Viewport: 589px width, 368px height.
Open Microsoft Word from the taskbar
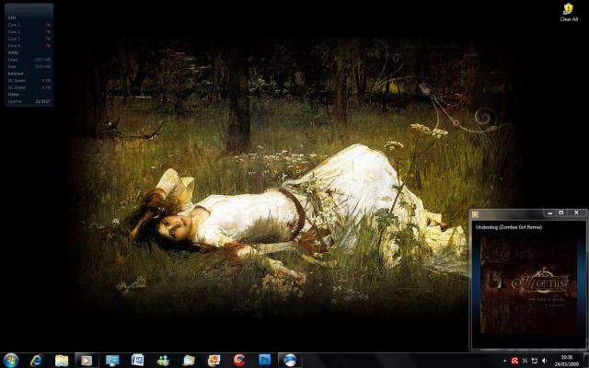point(138,360)
